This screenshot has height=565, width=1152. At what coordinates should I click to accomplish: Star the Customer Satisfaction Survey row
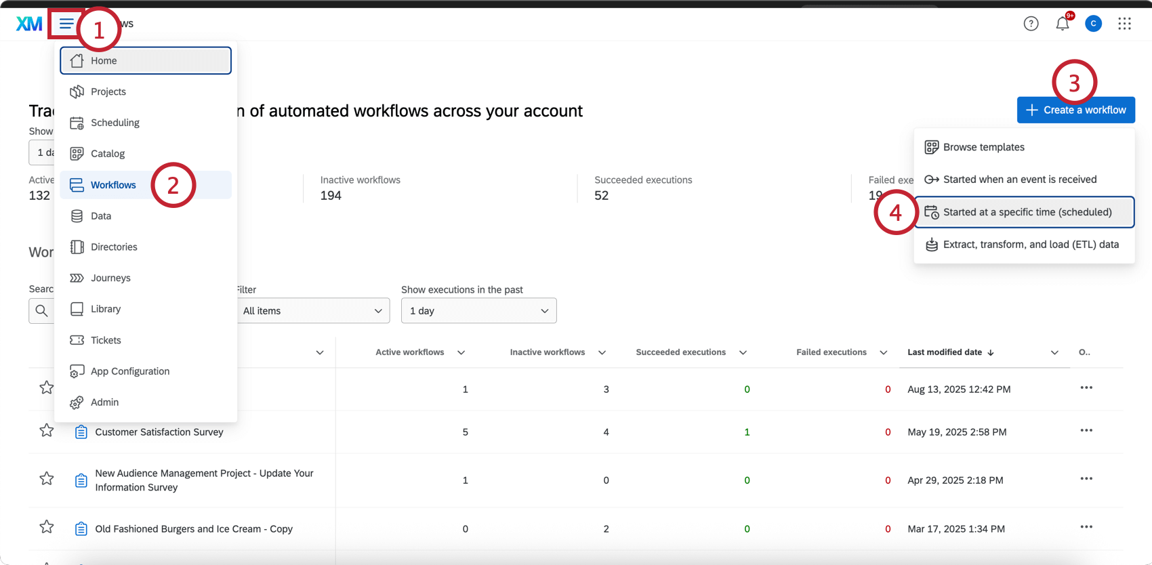46,431
